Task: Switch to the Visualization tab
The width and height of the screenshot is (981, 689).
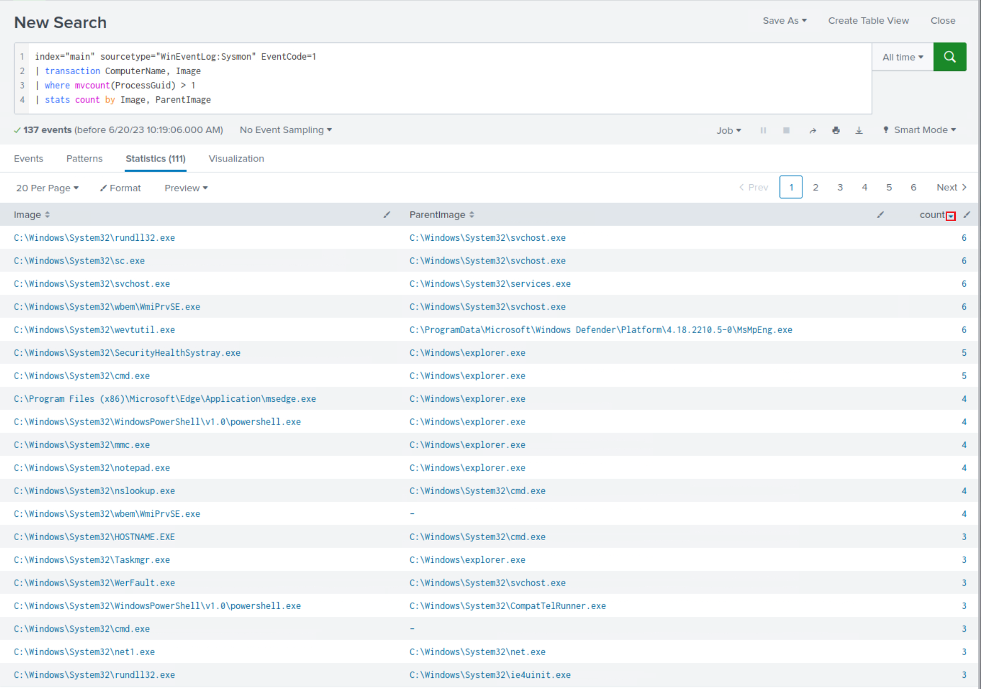Action: [236, 158]
